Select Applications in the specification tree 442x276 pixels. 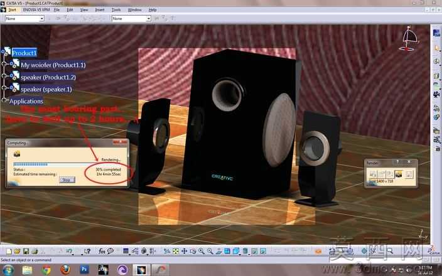click(x=26, y=101)
